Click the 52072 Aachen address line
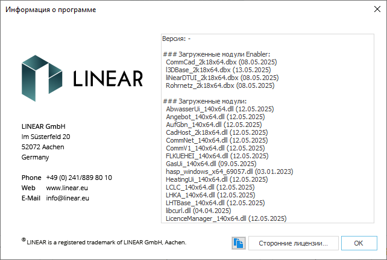The height and width of the screenshot is (260, 387). tap(43, 147)
